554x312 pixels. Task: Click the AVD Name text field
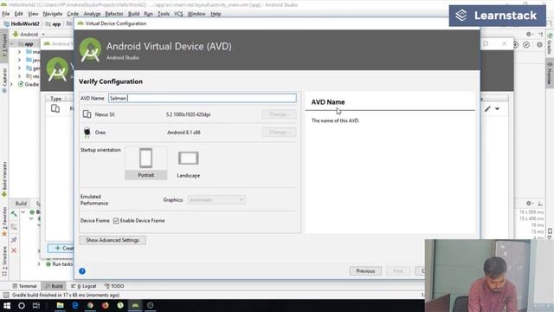[x=202, y=98]
